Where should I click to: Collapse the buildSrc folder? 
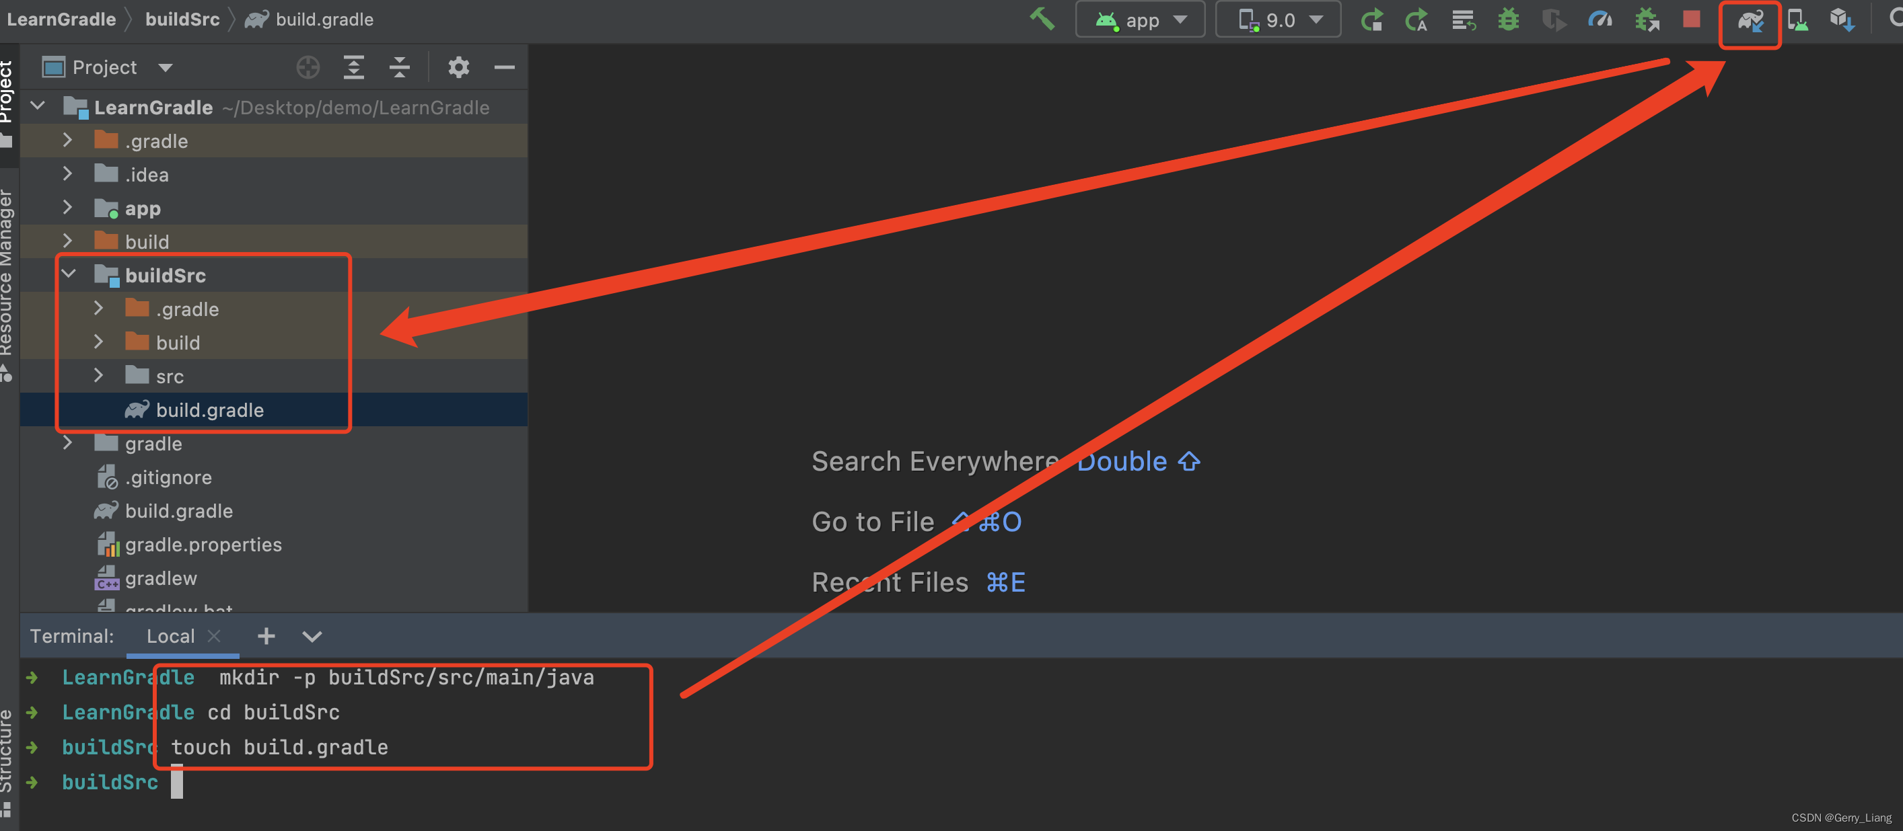[69, 274]
